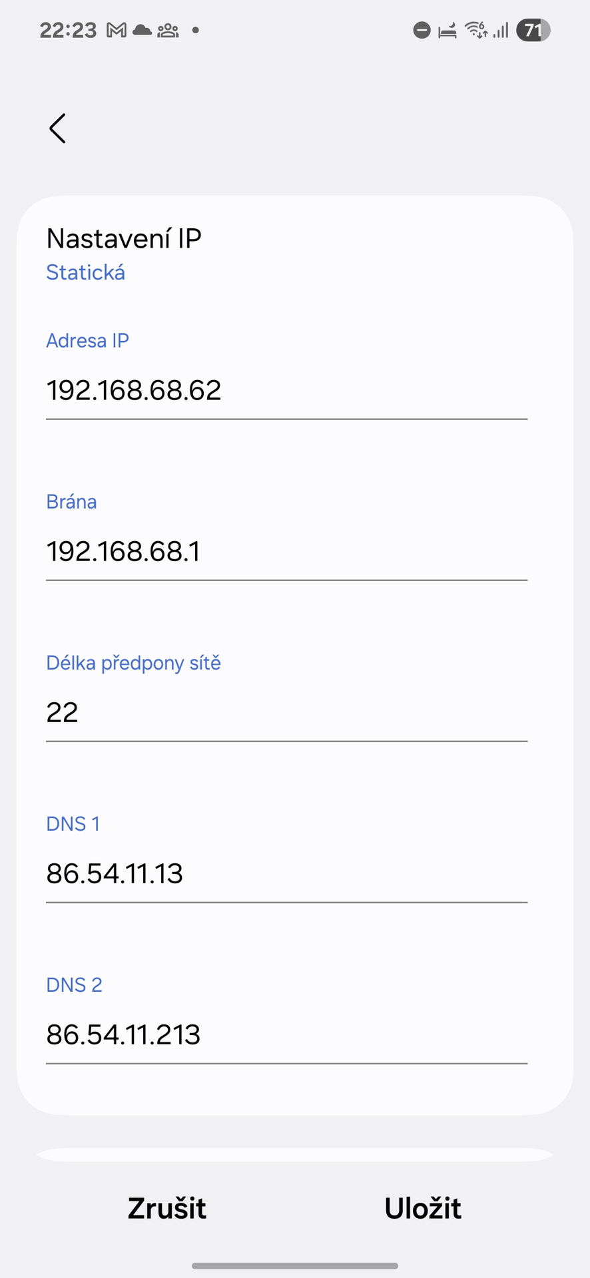This screenshot has width=590, height=1278.
Task: Tap the mobile signal bars icon
Action: [501, 31]
